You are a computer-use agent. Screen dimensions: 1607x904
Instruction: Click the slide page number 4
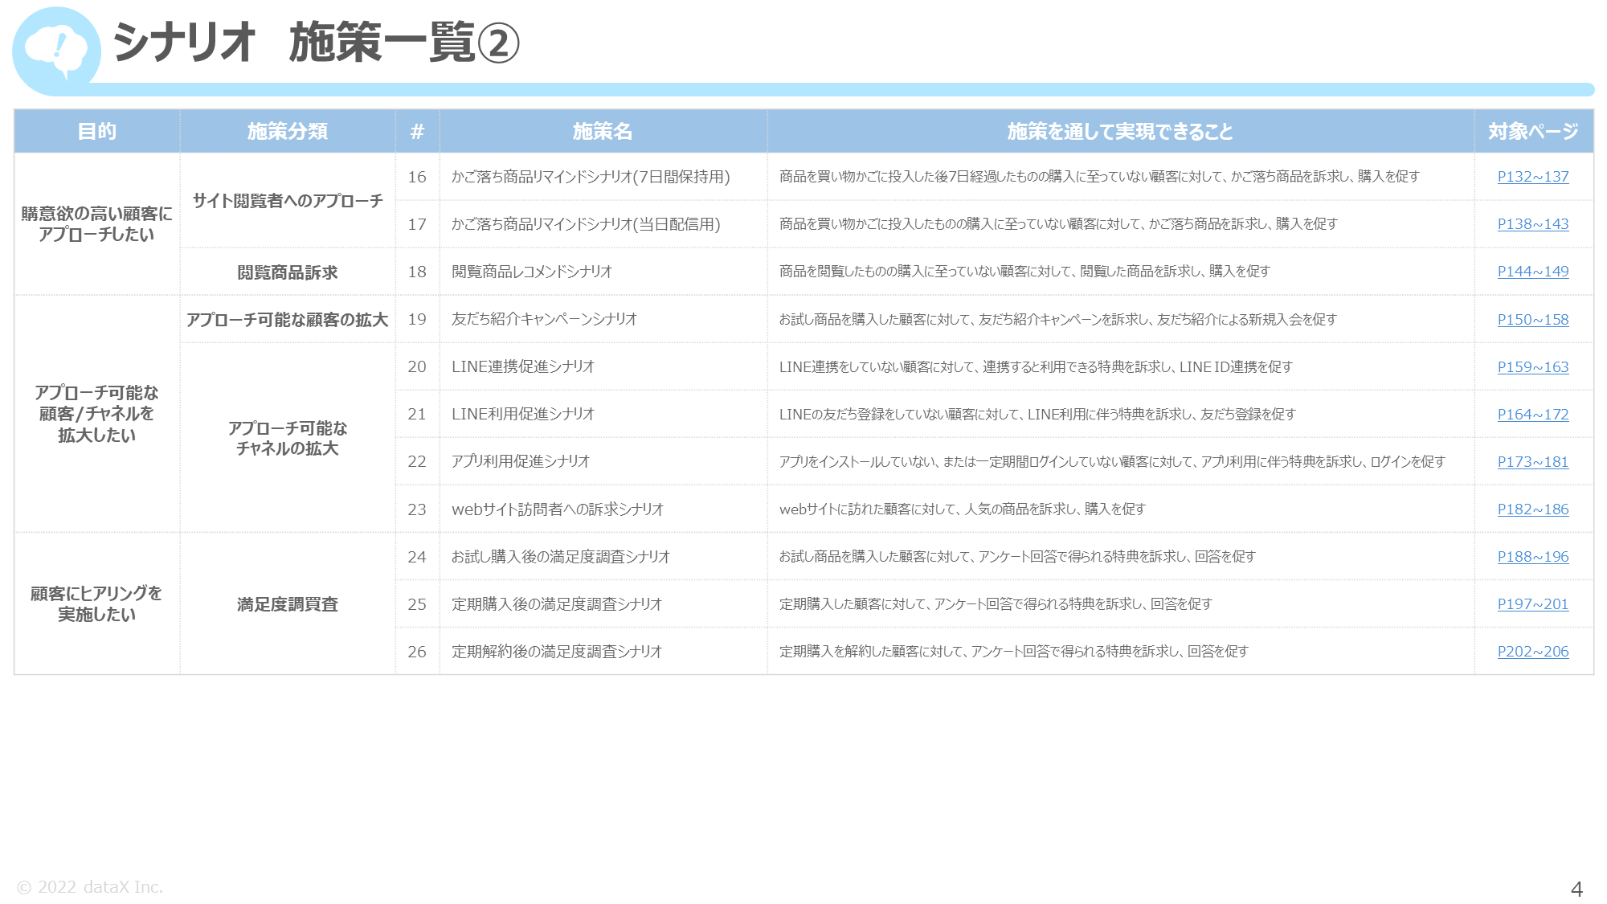point(1576,889)
